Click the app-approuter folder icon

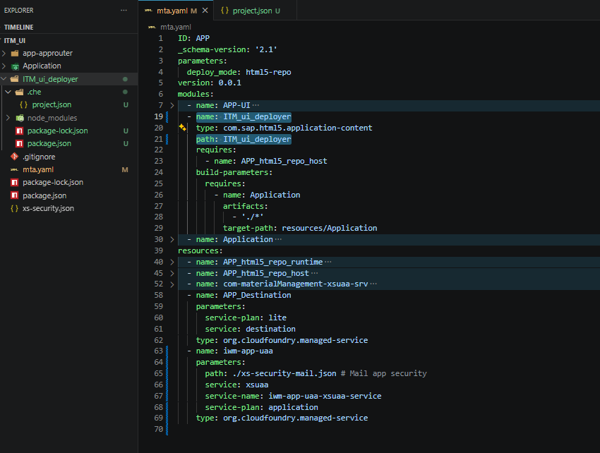coord(15,53)
